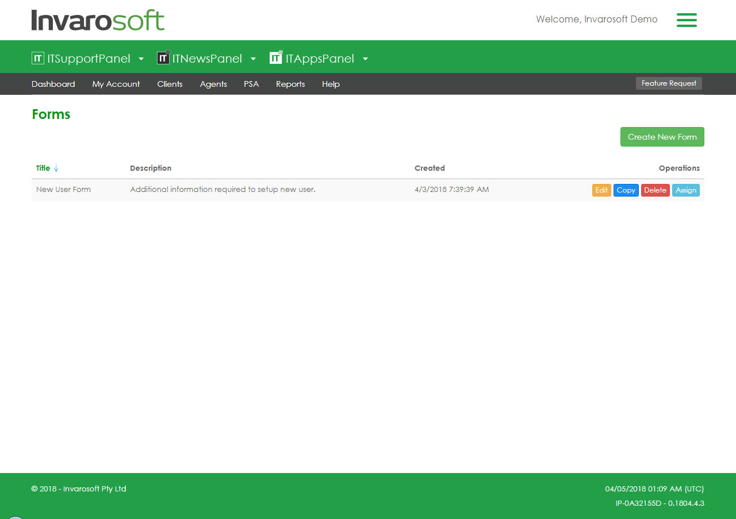This screenshot has height=519, width=736.
Task: Open the hamburger menu icon
Action: (x=687, y=20)
